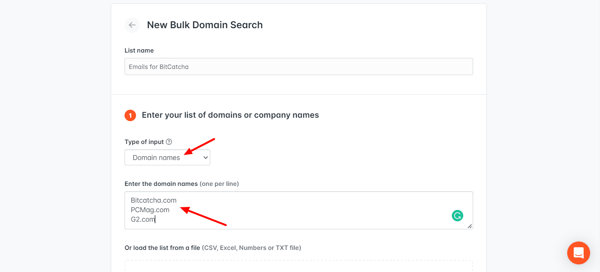This screenshot has height=272, width=600.
Task: Open the Domain names dropdown
Action: coord(167,158)
